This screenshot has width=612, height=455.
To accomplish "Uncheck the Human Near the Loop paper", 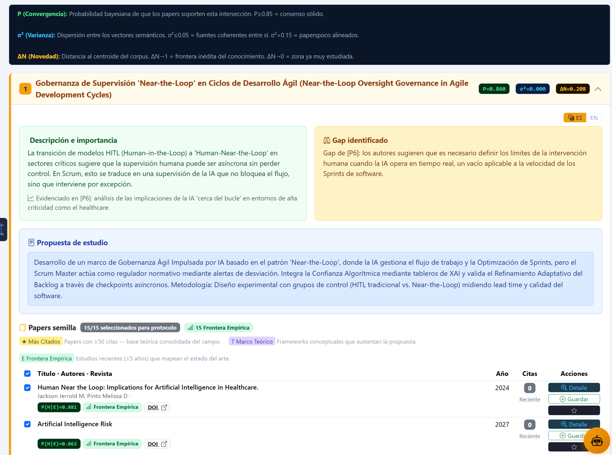I will [x=27, y=387].
